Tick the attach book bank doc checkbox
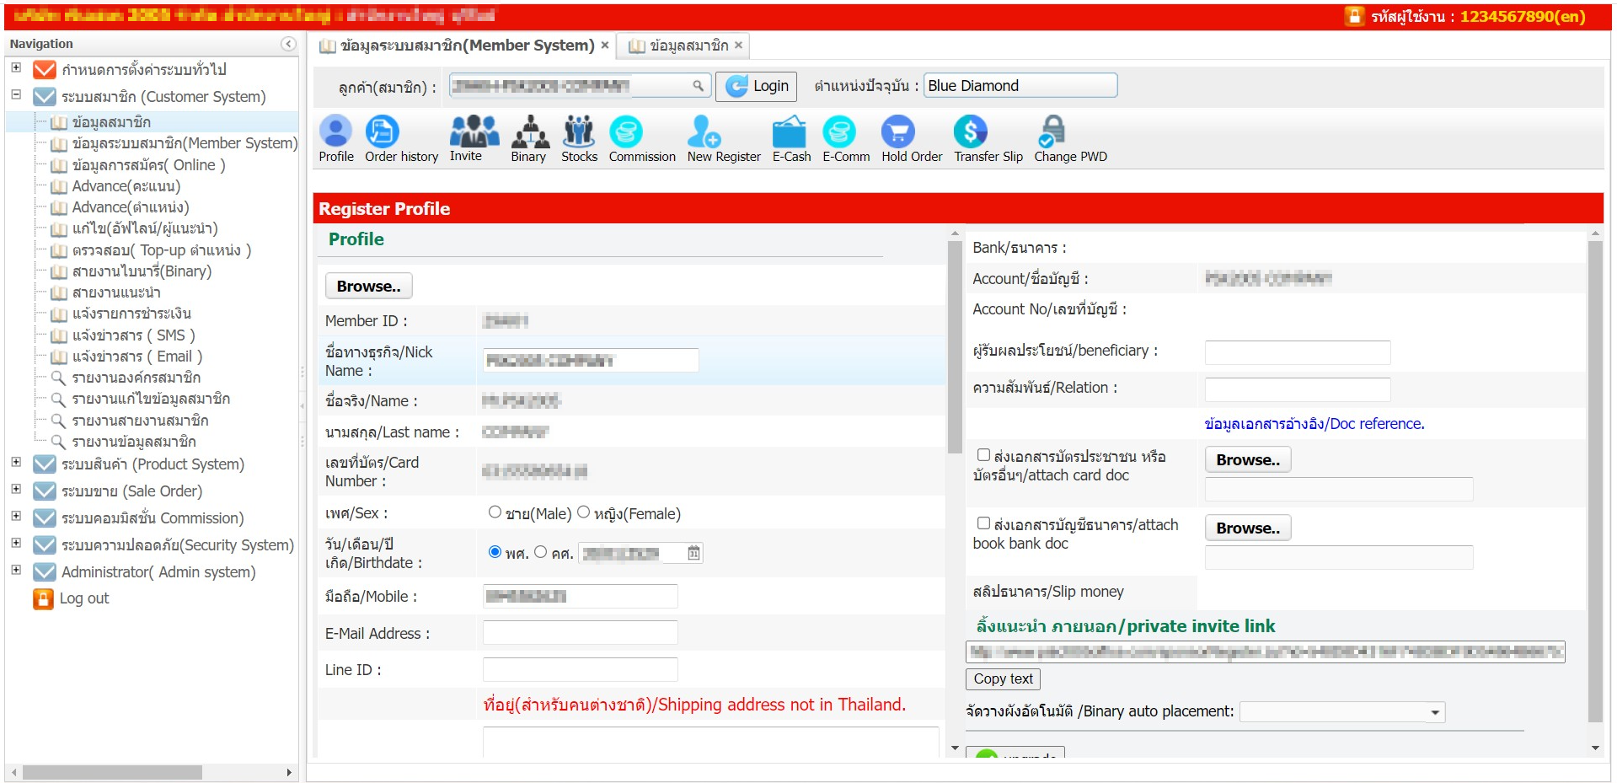 point(983,523)
